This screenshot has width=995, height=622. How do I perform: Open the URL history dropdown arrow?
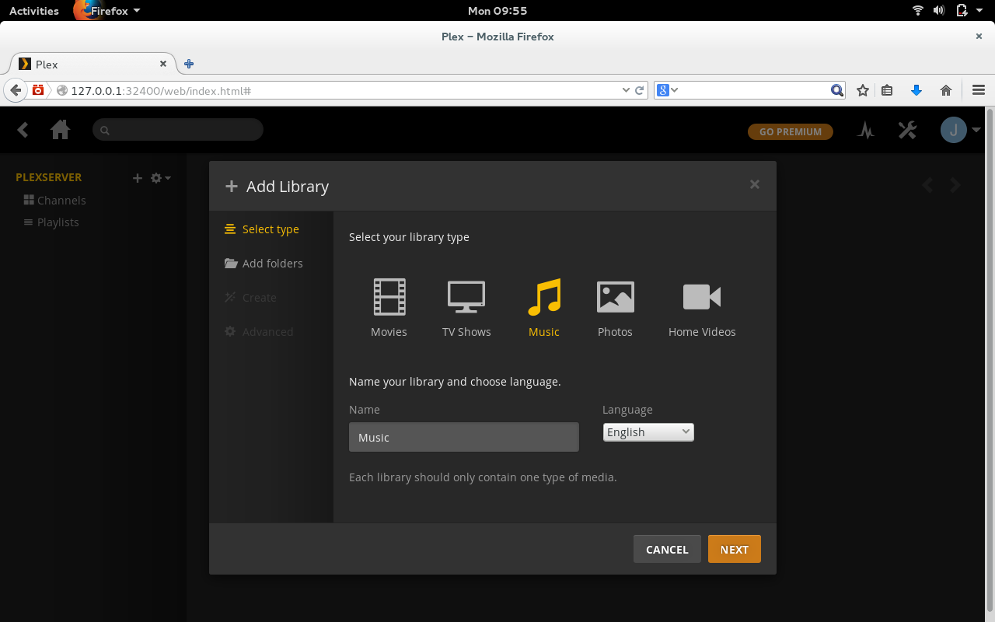(626, 90)
